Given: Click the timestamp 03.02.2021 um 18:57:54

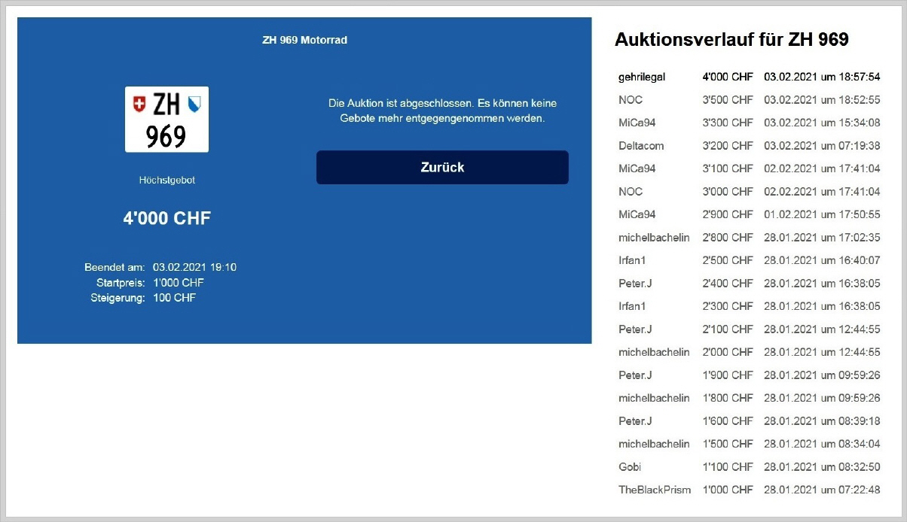Looking at the screenshot, I should coord(822,77).
